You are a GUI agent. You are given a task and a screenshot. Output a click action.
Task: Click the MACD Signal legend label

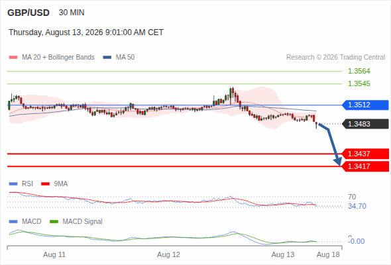(x=83, y=222)
